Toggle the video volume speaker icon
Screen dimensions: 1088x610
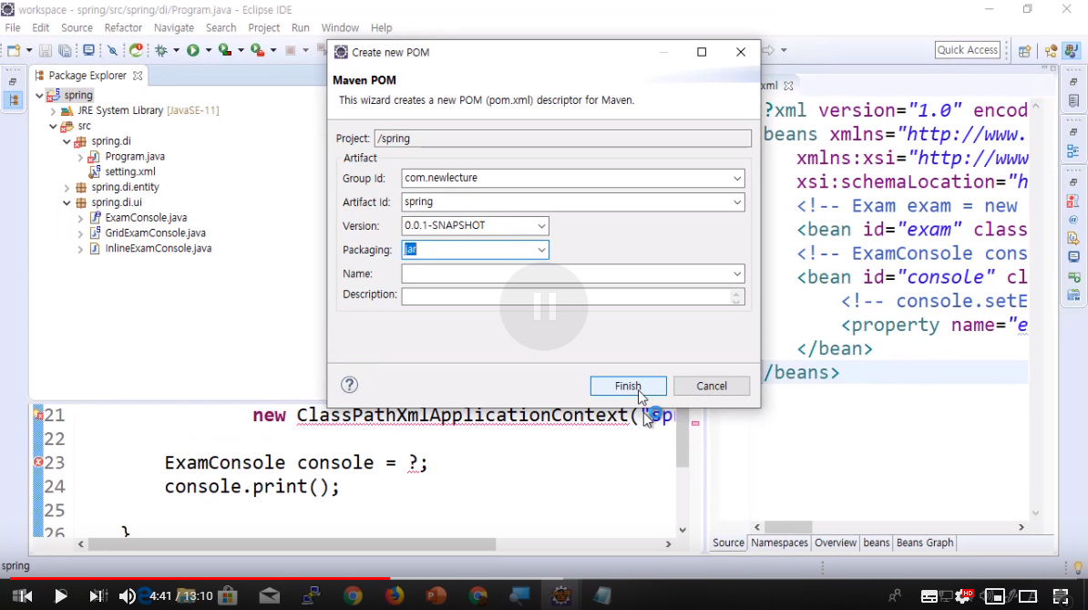(127, 595)
